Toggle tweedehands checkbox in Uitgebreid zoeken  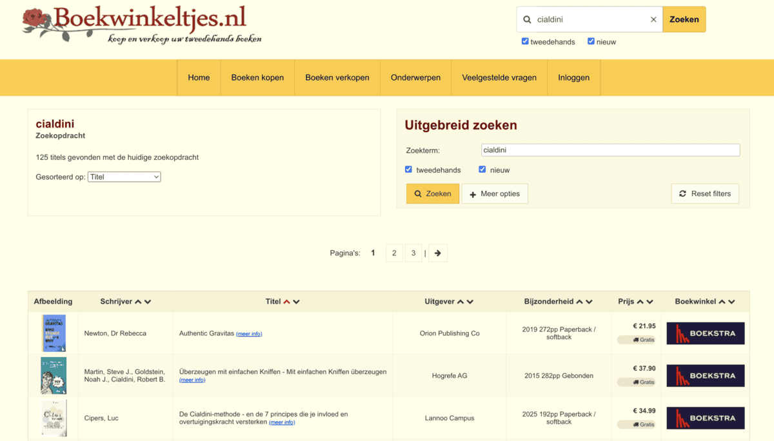(x=408, y=170)
